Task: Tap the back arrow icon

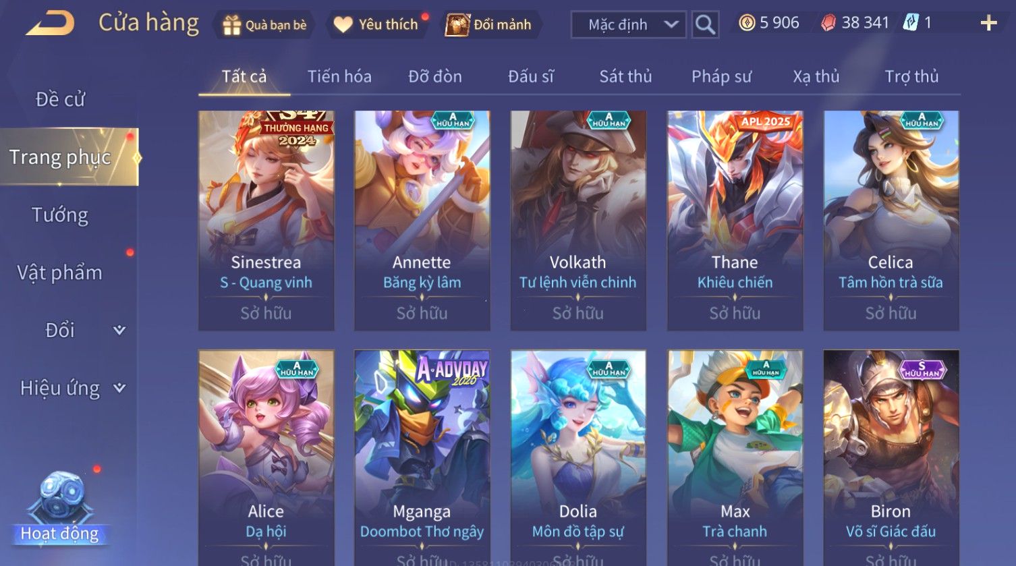Action: [51, 24]
